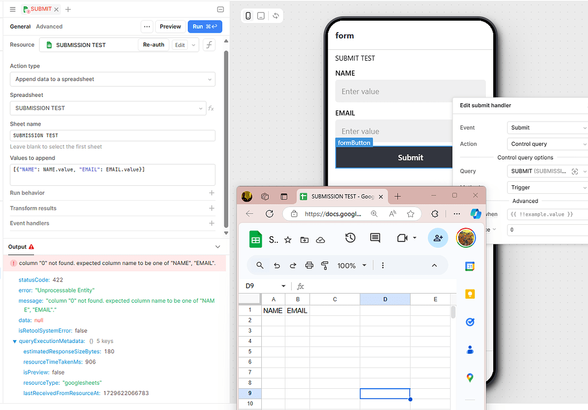Open Google Maps from the Edge sidebar
The image size is (588, 410).
[x=470, y=378]
